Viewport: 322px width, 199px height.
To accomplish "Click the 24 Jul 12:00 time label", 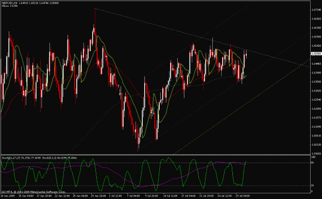I will point(225,196).
